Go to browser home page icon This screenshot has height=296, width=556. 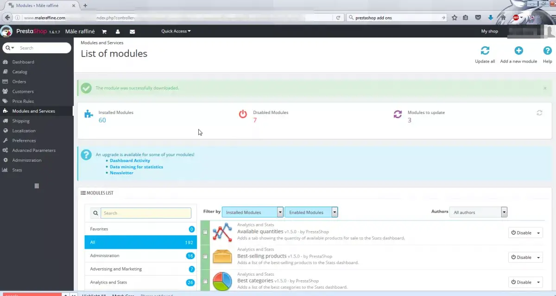click(503, 18)
